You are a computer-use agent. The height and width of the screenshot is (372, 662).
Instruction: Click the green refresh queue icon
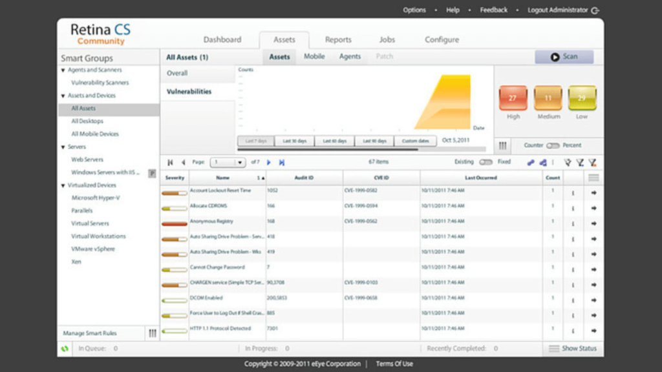point(65,349)
